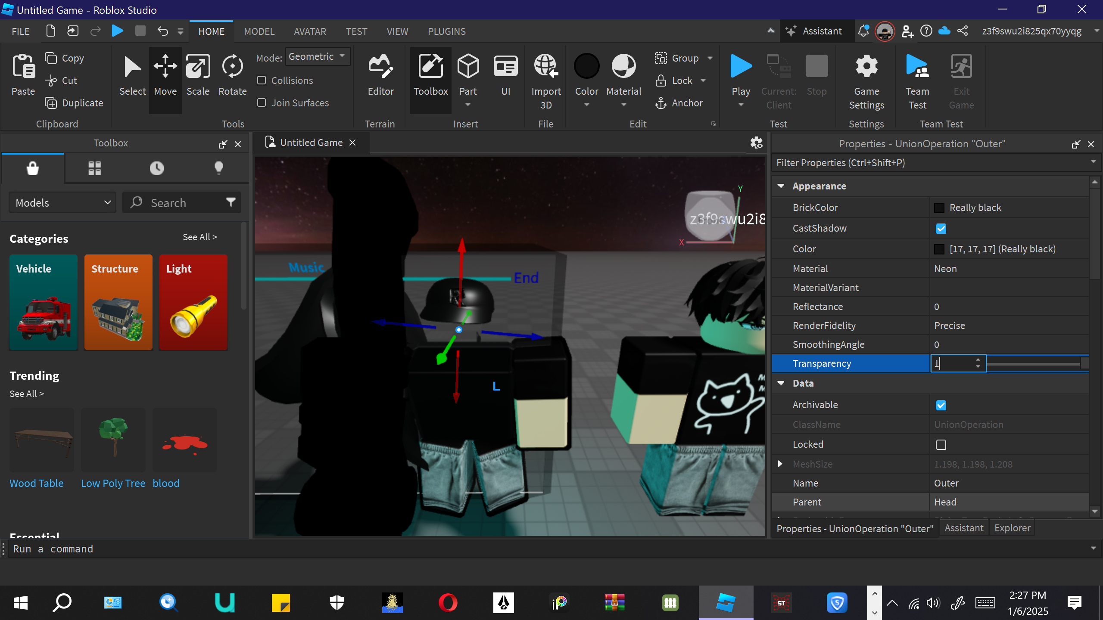This screenshot has width=1103, height=620.
Task: Open the Mode Geometric dropdown
Action: 318,57
